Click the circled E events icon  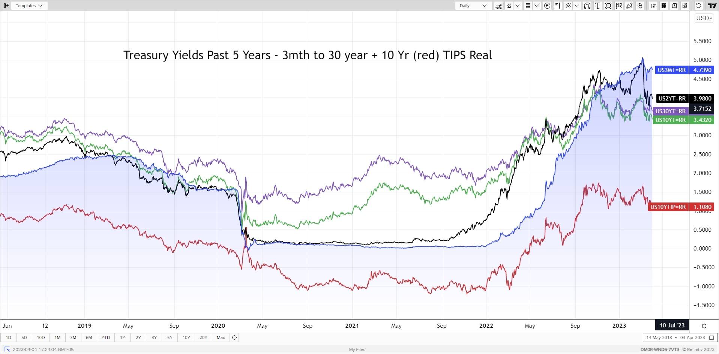547,6
